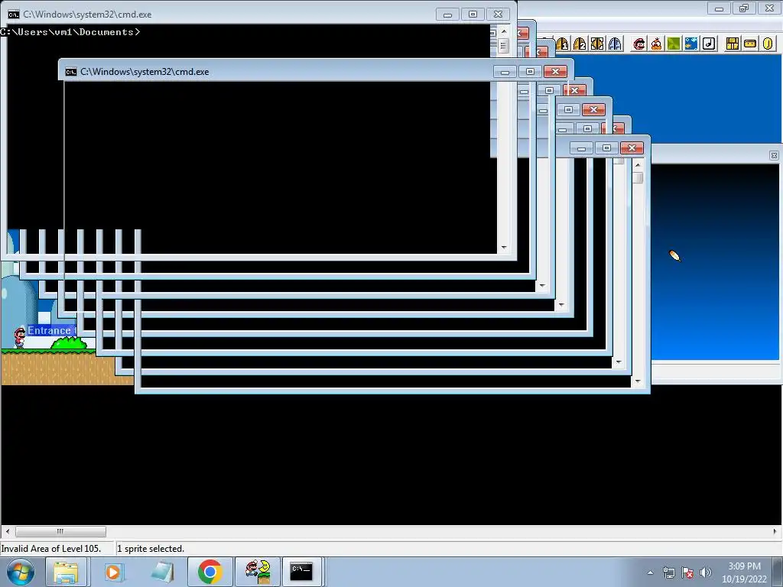
Task: Maximize the topmost-left cmd.exe window
Action: 473,15
